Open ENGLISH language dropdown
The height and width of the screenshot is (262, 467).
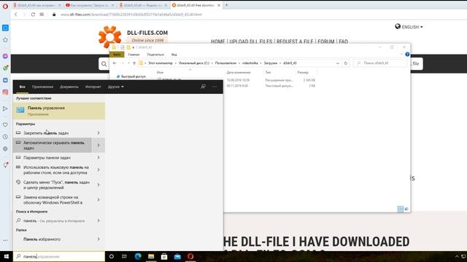click(x=409, y=27)
